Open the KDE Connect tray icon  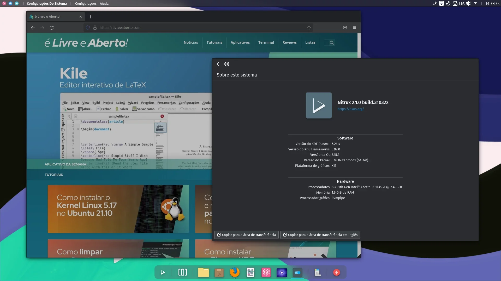pyautogui.click(x=434, y=3)
